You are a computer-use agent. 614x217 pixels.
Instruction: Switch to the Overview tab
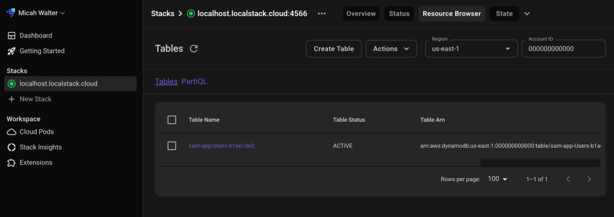361,14
